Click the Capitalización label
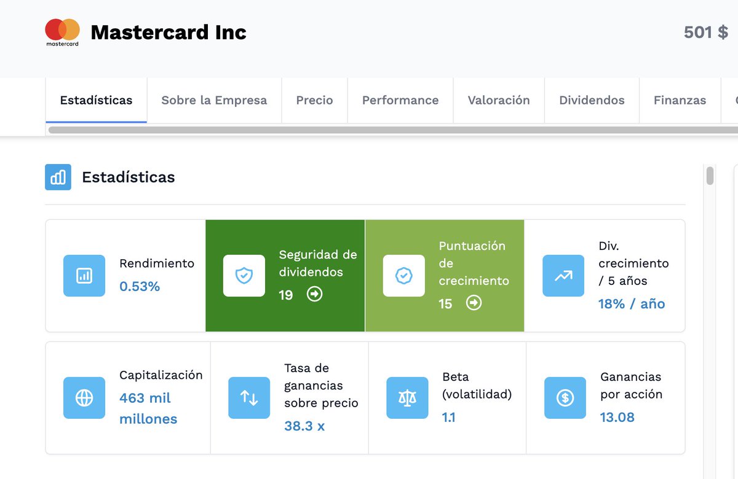This screenshot has height=479, width=738. pos(161,375)
